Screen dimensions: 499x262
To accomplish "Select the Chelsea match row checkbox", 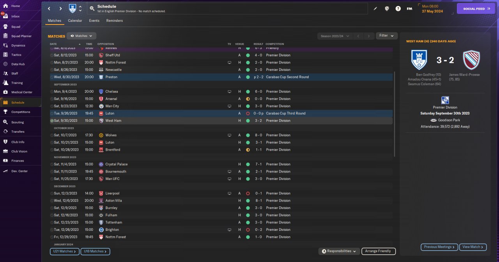I will (52, 91).
